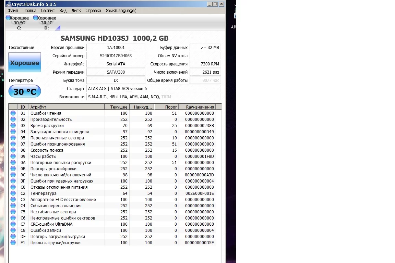Click raw value 000000001F8D

pyautogui.click(x=199, y=156)
